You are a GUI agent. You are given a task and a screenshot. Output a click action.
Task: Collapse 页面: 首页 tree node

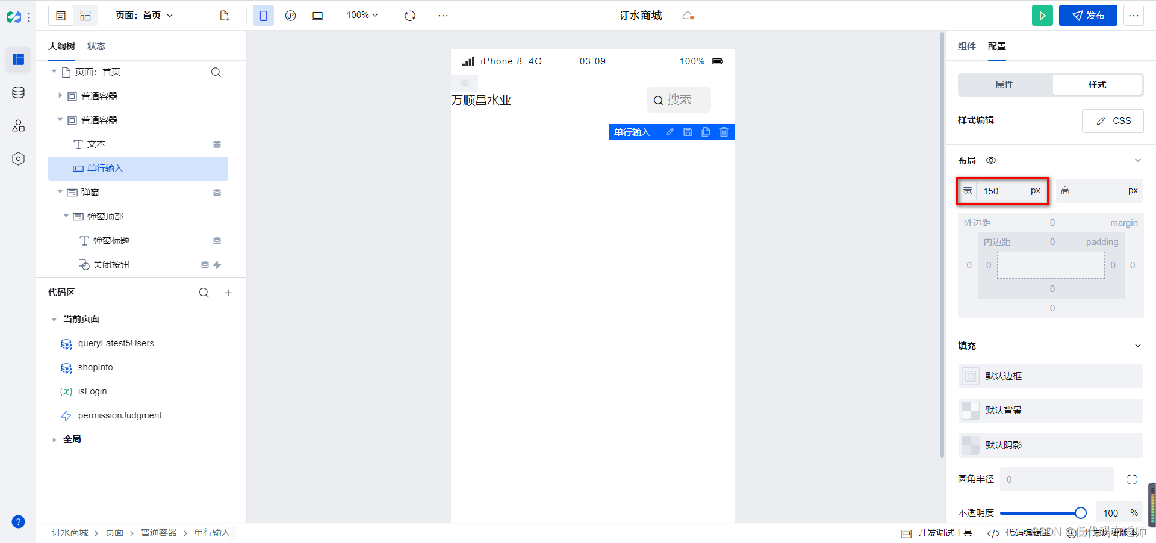[54, 72]
